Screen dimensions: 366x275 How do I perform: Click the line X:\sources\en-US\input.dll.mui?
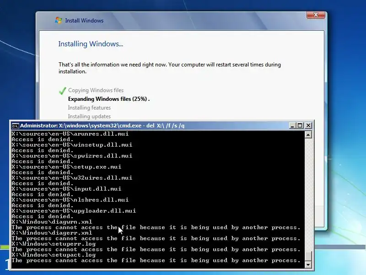point(66,189)
